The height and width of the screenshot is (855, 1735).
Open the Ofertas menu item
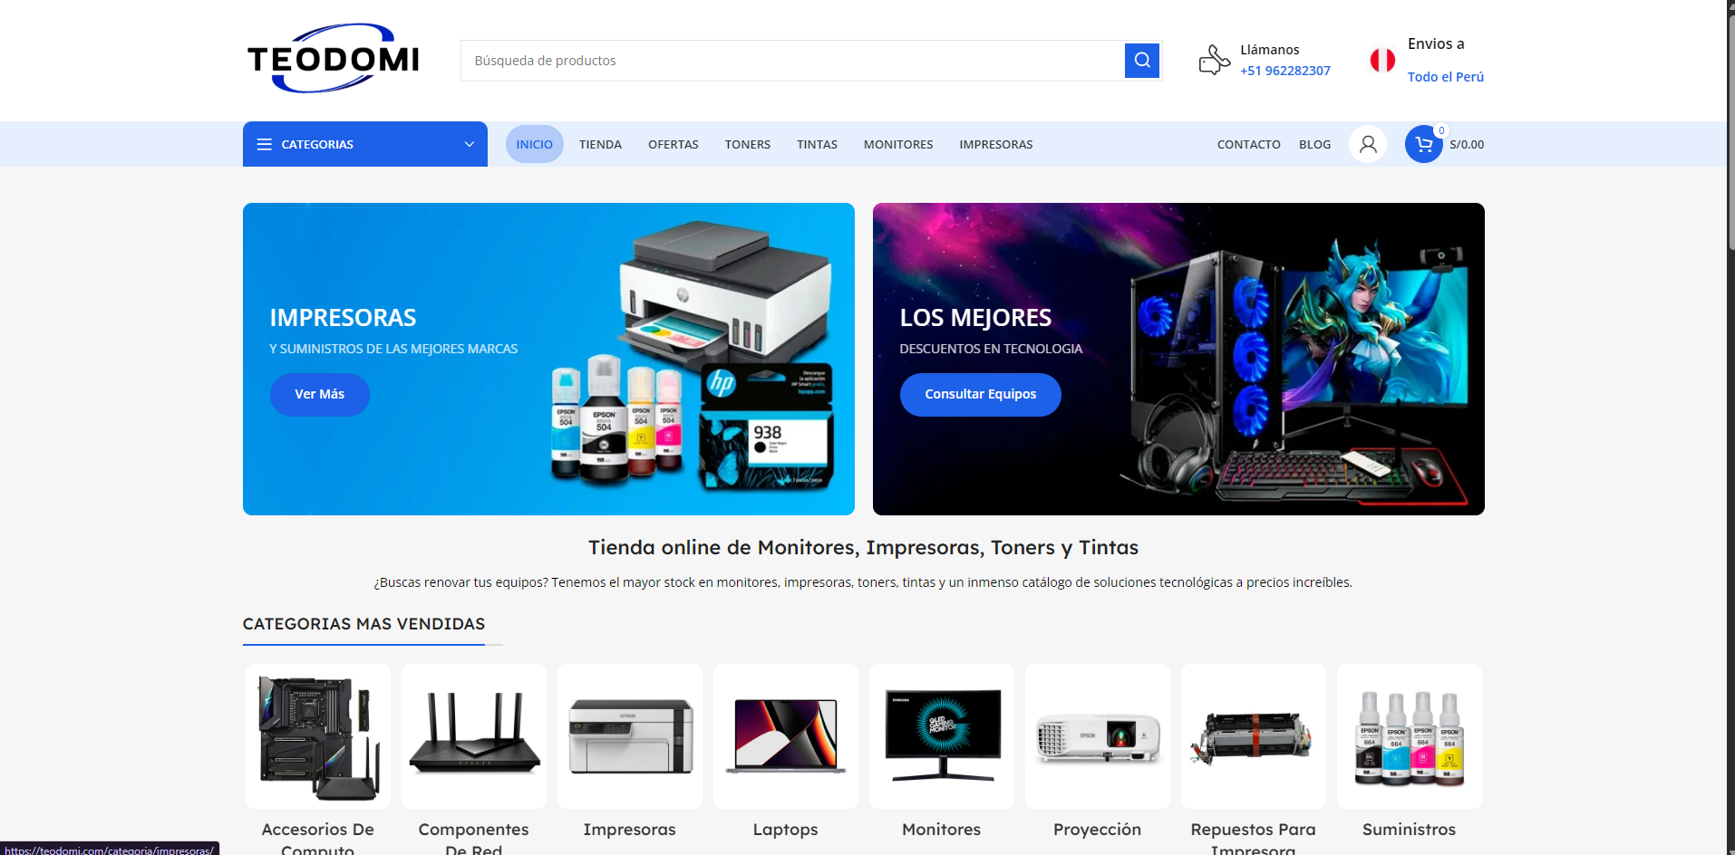674,144
